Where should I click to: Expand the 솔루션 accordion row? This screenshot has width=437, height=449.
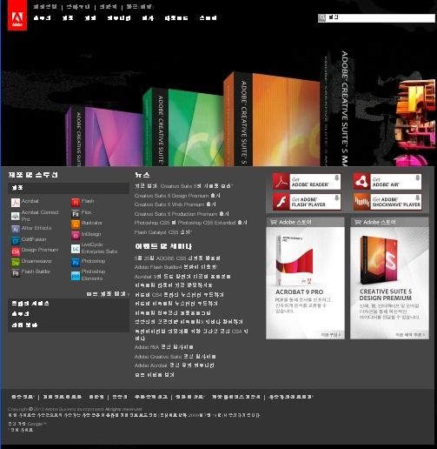coord(69,314)
